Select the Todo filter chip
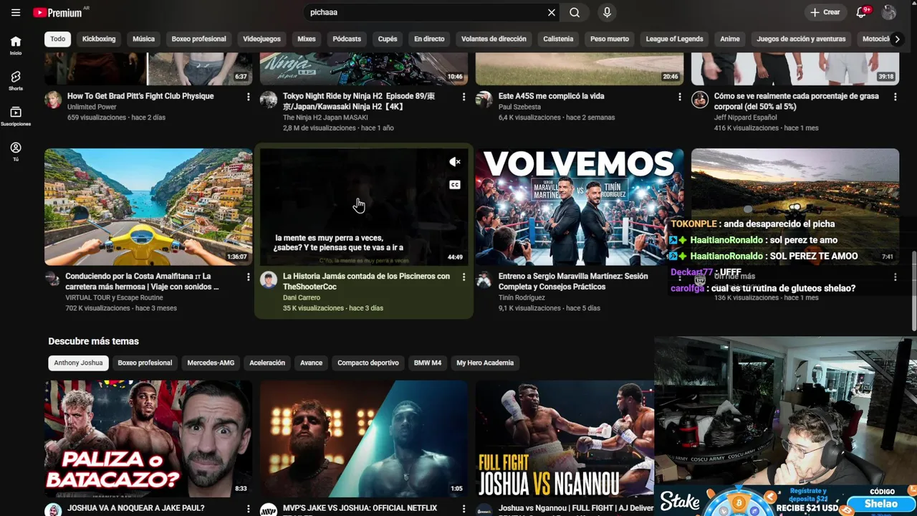Image resolution: width=917 pixels, height=516 pixels. (58, 39)
